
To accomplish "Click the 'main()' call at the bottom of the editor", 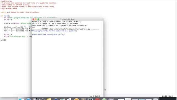I will [x=3, y=40].
